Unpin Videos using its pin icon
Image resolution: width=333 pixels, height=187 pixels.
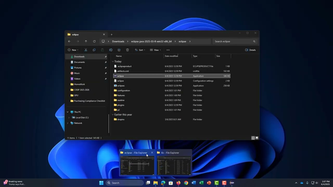coord(106,79)
